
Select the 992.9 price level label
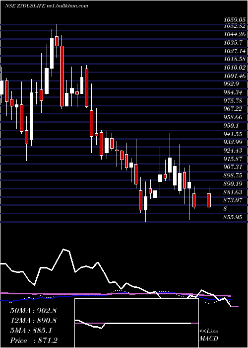pyautogui.click(x=232, y=84)
